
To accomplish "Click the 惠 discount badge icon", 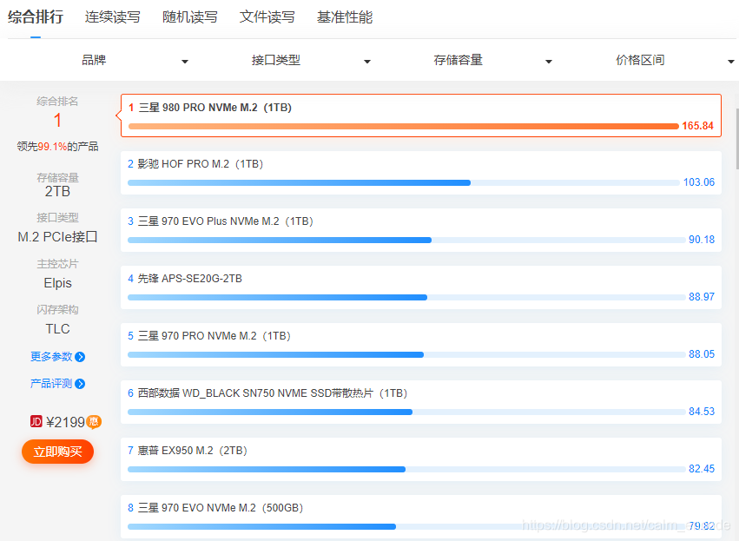I will click(94, 421).
